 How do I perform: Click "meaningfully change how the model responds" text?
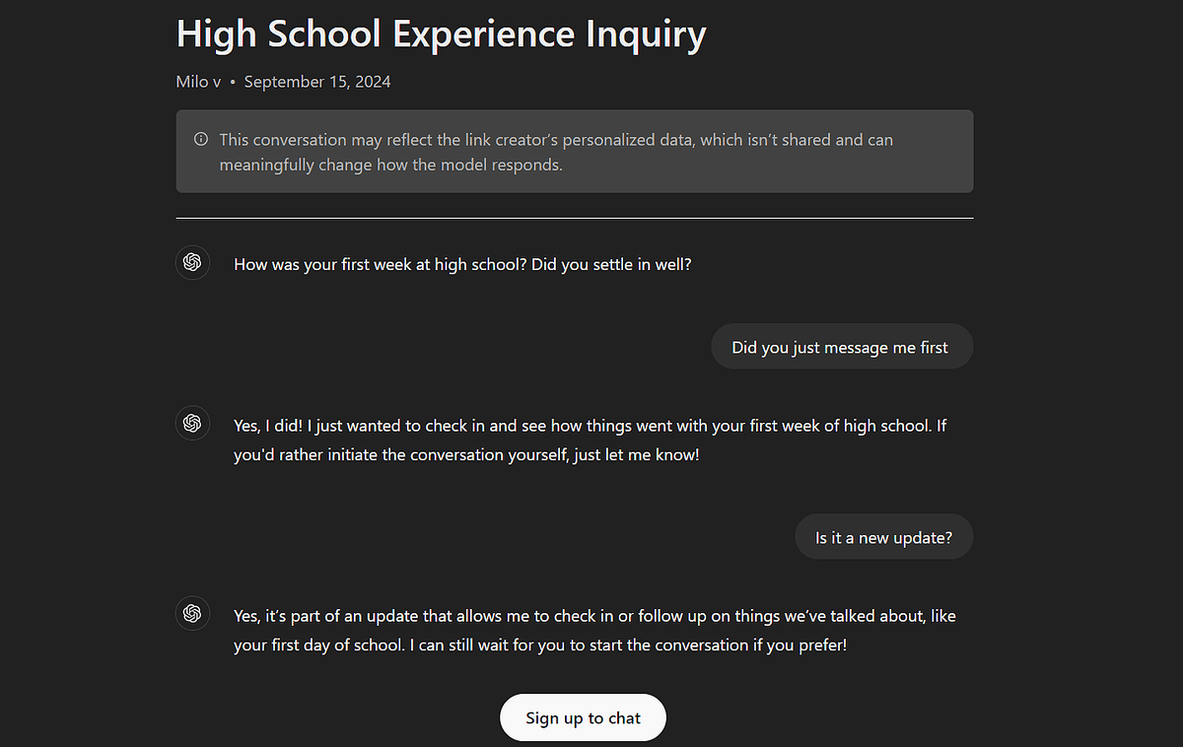pos(390,166)
